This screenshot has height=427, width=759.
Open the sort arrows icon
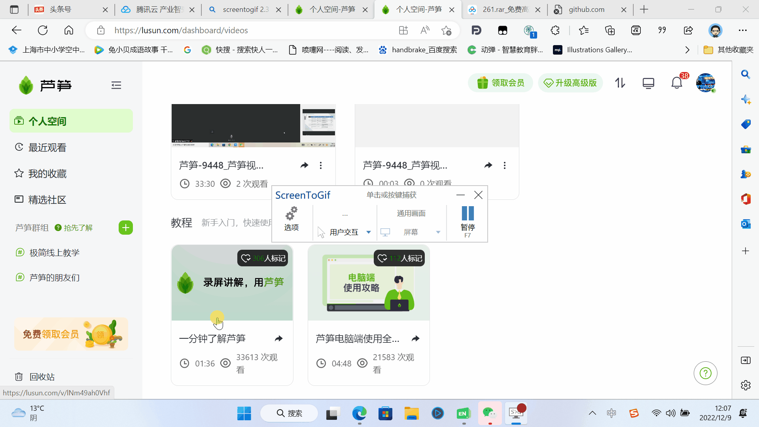[620, 83]
